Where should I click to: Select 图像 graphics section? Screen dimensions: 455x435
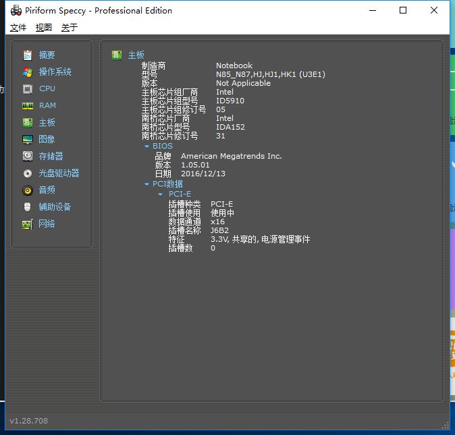[x=47, y=139]
